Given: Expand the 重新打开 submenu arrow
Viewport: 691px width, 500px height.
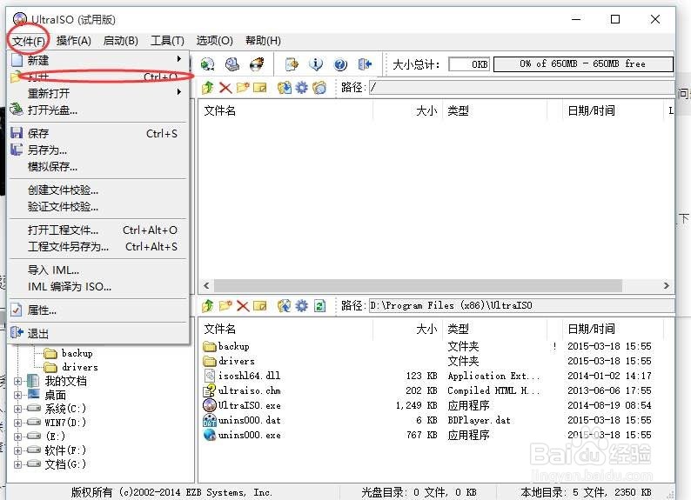Looking at the screenshot, I should pos(179,92).
